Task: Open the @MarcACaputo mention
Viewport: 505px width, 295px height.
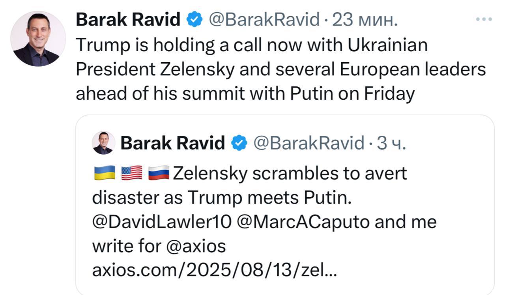Action: [x=303, y=222]
